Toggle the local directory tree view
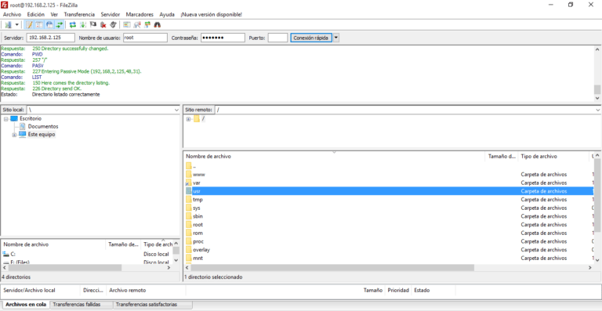The width and height of the screenshot is (602, 311). pos(39,25)
